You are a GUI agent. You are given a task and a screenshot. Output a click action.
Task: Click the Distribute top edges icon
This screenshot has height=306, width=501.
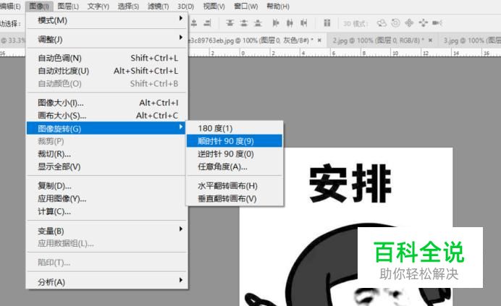(x=230, y=23)
